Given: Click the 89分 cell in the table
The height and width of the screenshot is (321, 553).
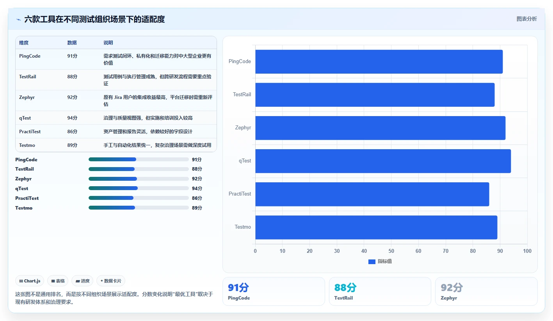Looking at the screenshot, I should click(x=72, y=145).
